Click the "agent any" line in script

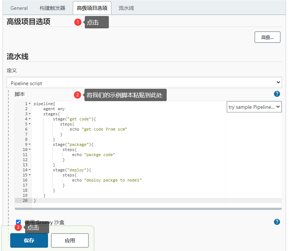pos(54,109)
